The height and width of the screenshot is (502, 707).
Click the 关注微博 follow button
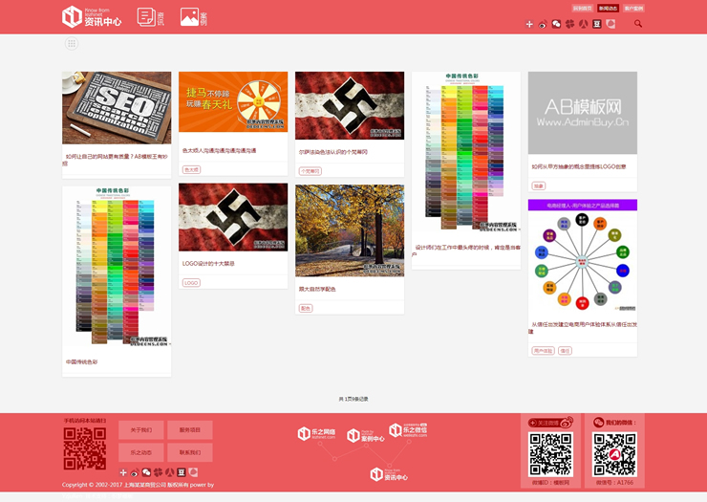551,423
